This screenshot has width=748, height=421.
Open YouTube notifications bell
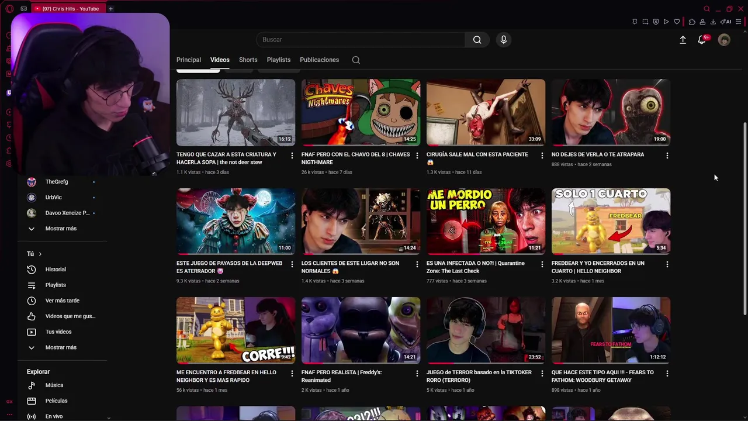[x=702, y=40]
